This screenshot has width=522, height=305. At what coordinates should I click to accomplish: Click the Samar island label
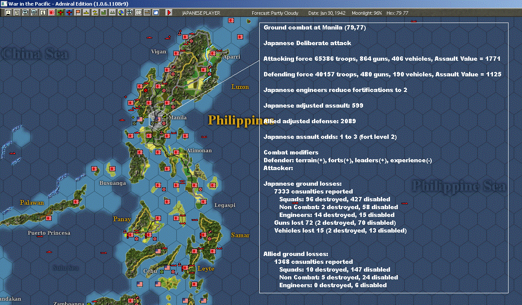click(240, 235)
